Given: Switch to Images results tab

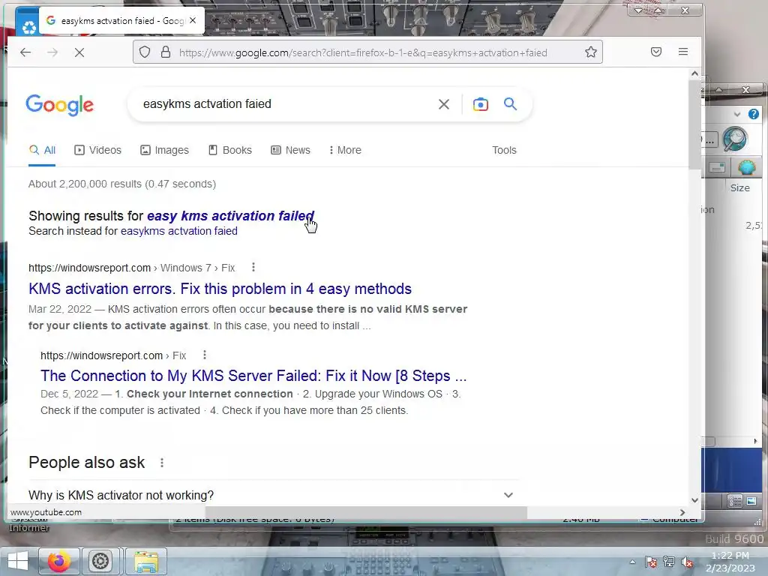Looking at the screenshot, I should (x=164, y=150).
